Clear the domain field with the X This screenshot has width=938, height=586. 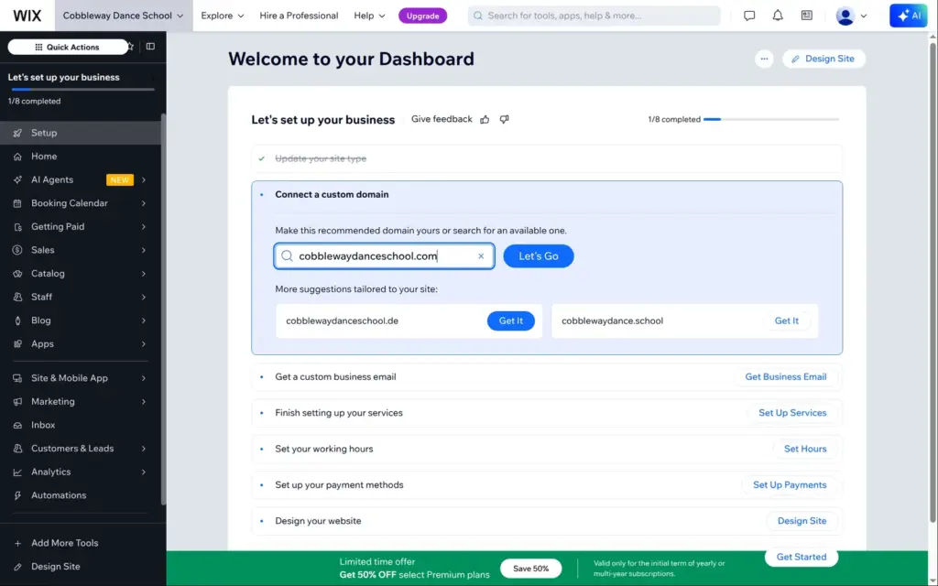(x=481, y=256)
